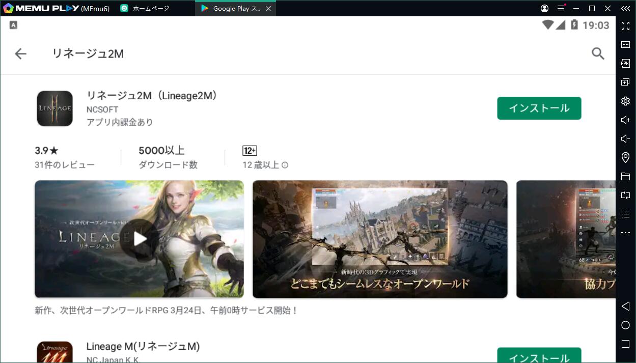Open the shared folder from the sidebar

coord(625,176)
